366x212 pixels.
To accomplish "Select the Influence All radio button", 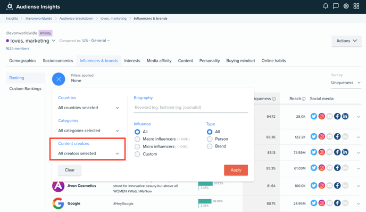I will point(137,132).
